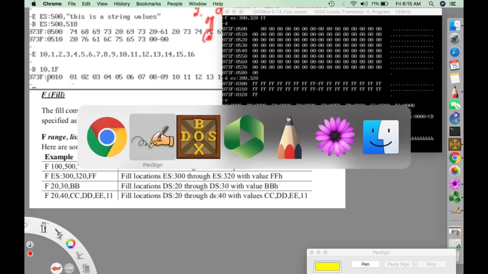Click '-D 10,1F' line in document
488x274 pixels.
[44, 69]
